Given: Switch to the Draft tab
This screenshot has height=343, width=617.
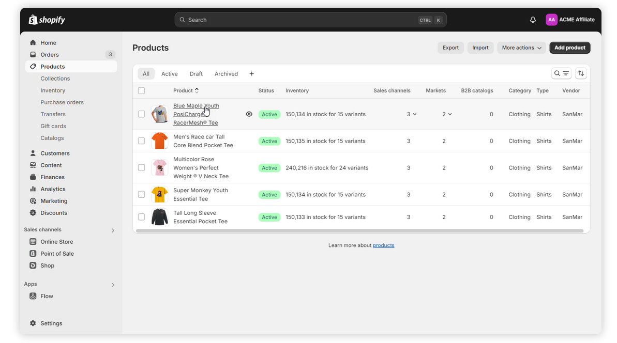Looking at the screenshot, I should pos(196,74).
